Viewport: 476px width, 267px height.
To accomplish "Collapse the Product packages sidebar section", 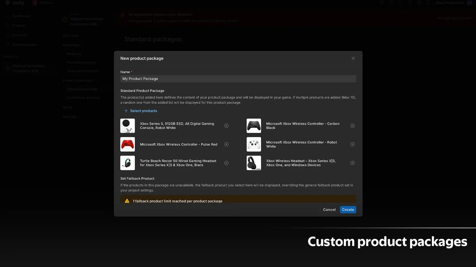I will pos(79,80).
